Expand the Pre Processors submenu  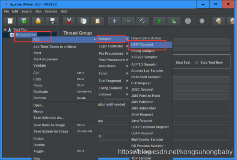point(113,53)
